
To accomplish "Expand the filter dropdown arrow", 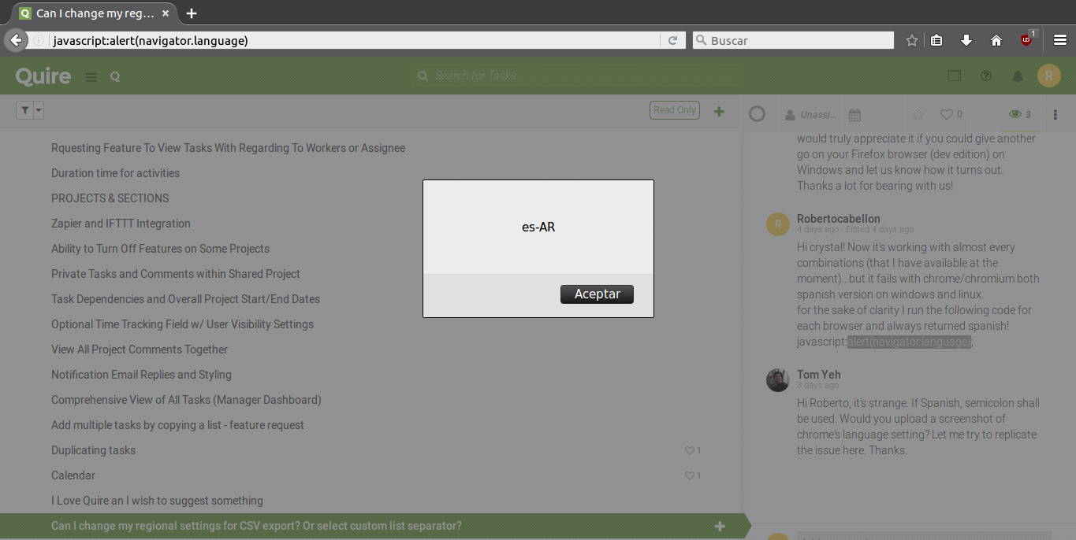I will tap(39, 110).
